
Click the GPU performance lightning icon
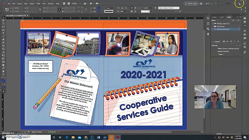pos(241,10)
